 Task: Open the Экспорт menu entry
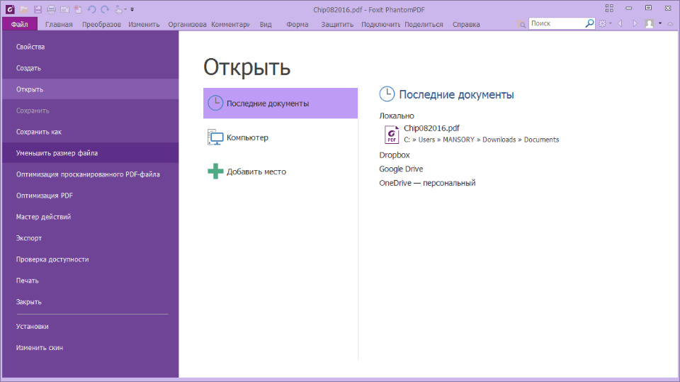90,238
